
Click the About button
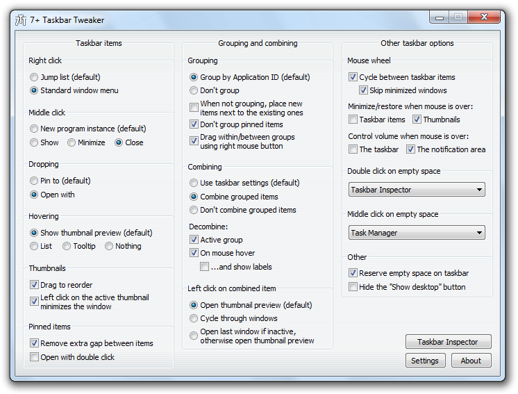coord(471,361)
